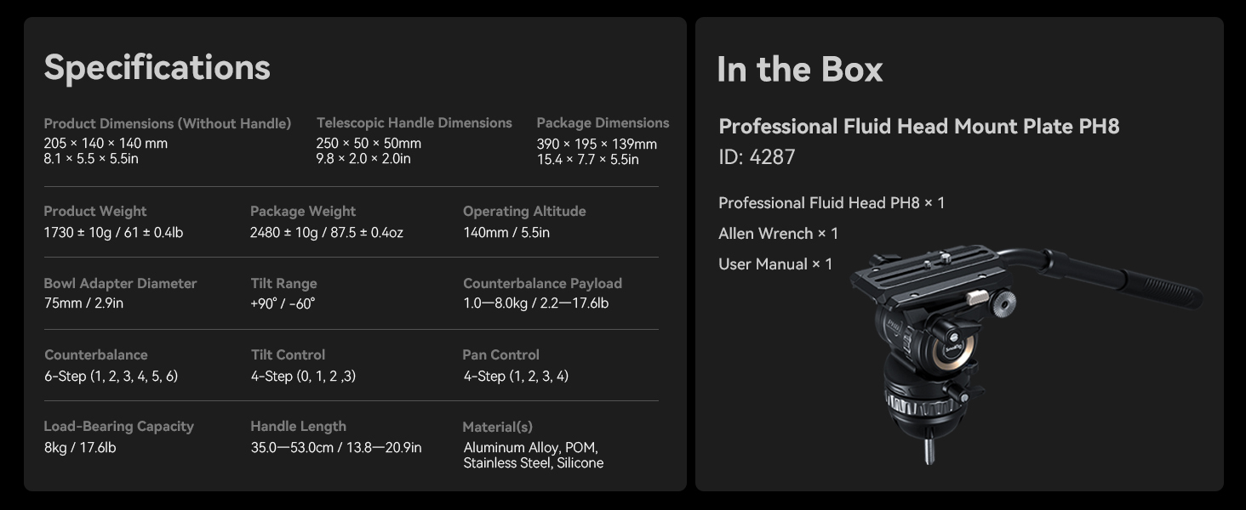The image size is (1246, 510).
Task: Click the Tilt Range value +90° / -60°
Action: 283,303
